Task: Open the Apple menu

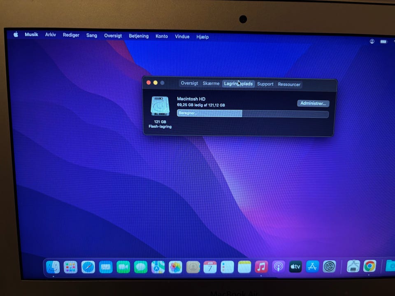Action: (x=16, y=34)
